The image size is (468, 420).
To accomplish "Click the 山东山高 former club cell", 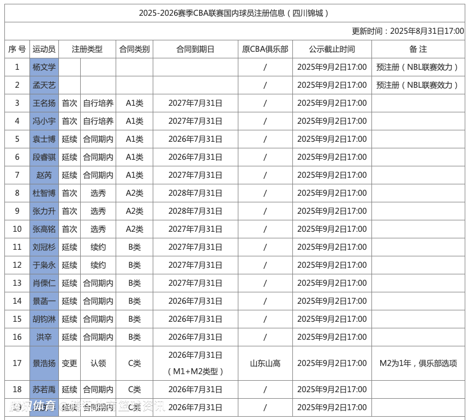I will tap(265, 363).
